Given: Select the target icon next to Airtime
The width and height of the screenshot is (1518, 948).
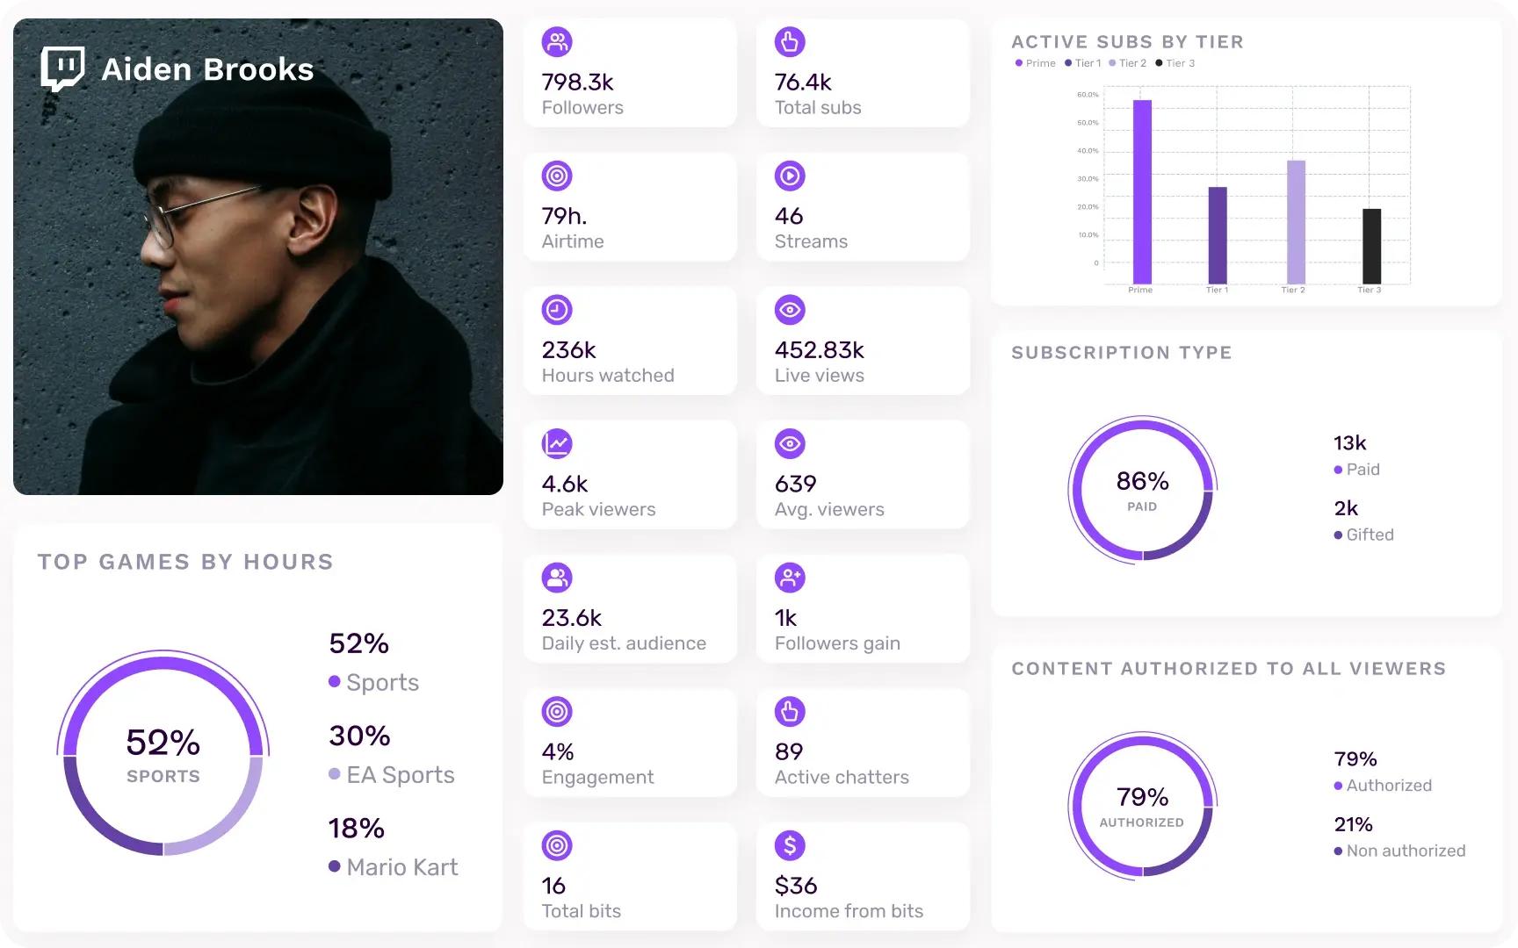Looking at the screenshot, I should coord(557,176).
